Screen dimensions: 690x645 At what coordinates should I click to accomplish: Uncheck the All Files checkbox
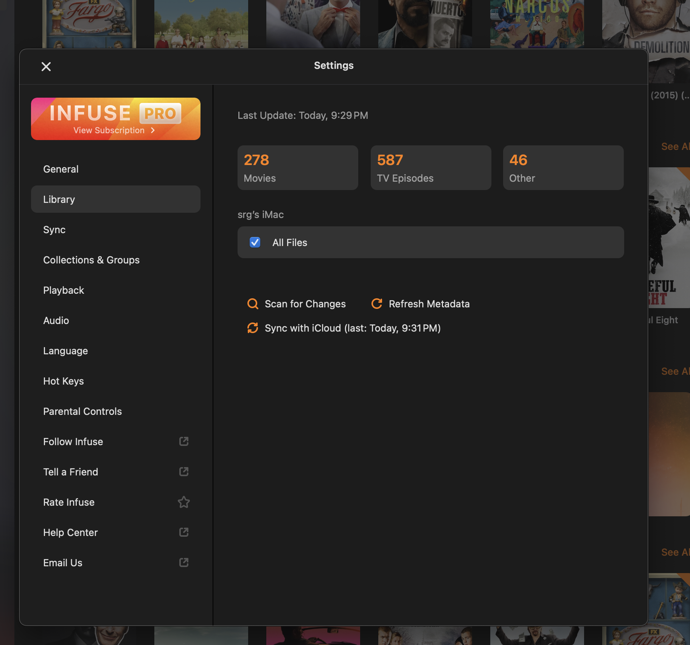click(x=255, y=242)
